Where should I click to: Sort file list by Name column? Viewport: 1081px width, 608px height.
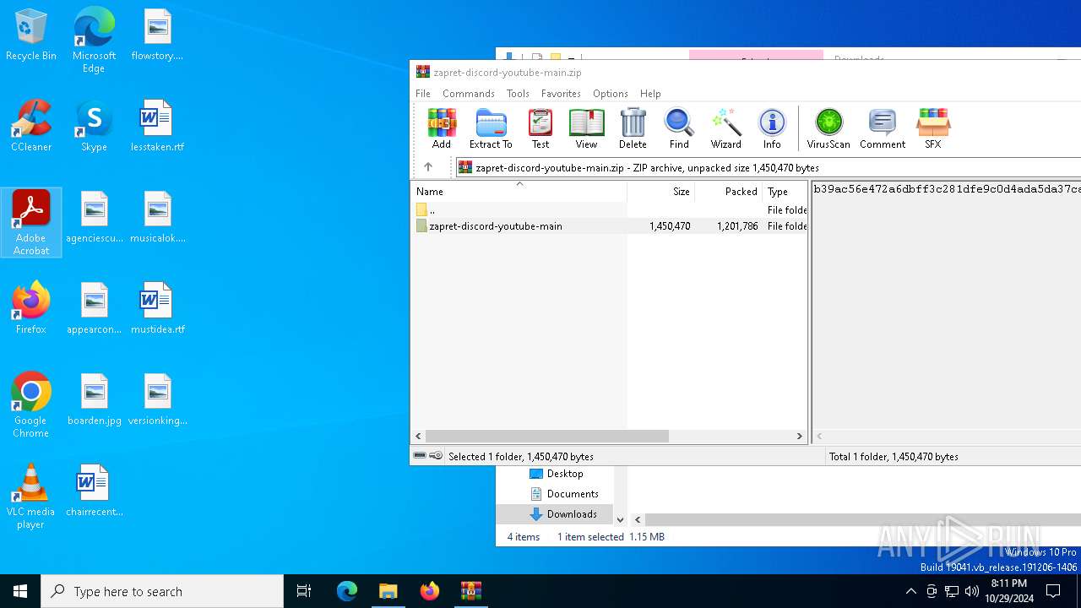pyautogui.click(x=519, y=192)
